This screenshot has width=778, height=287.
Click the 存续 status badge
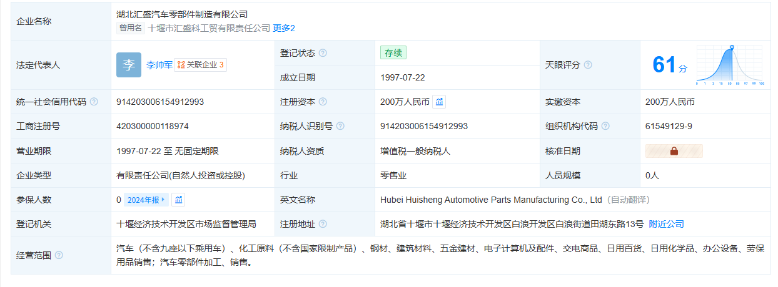tap(393, 53)
